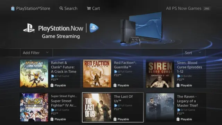
Task: Click Playable label under The Raven
Action: (186, 119)
